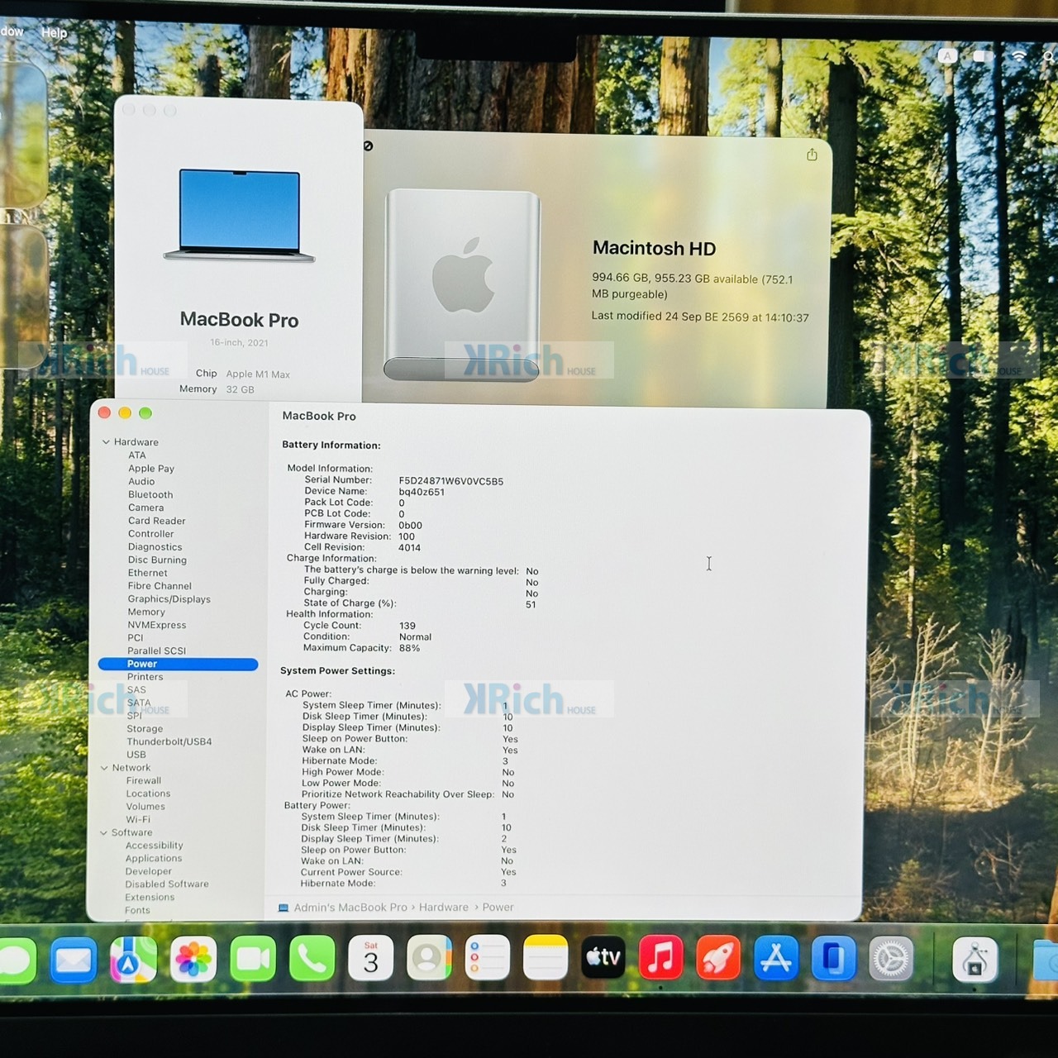The width and height of the screenshot is (1058, 1058).
Task: Open FaceTime in the Dock
Action: click(253, 959)
